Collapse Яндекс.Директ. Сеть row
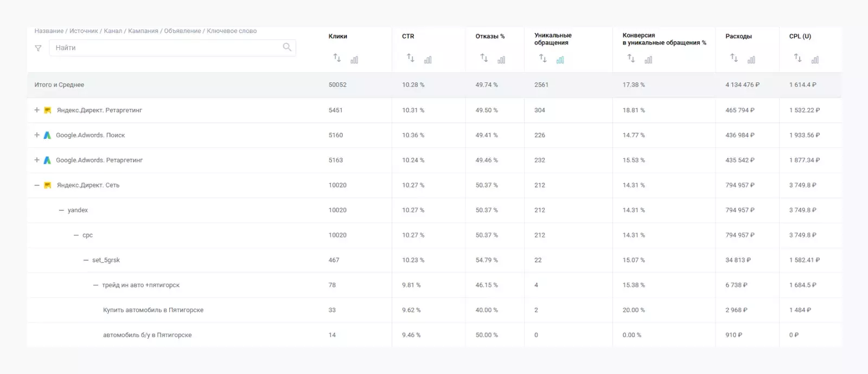Screen dimensions: 868x374 tap(37, 185)
